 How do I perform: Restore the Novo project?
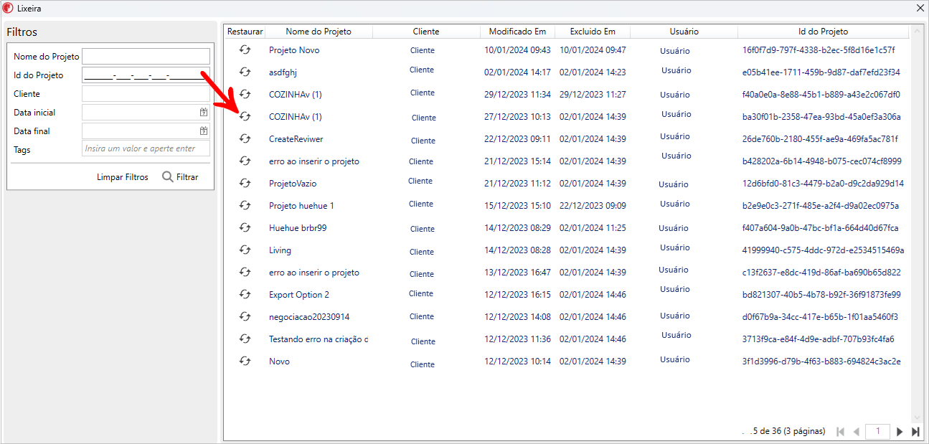click(x=245, y=361)
